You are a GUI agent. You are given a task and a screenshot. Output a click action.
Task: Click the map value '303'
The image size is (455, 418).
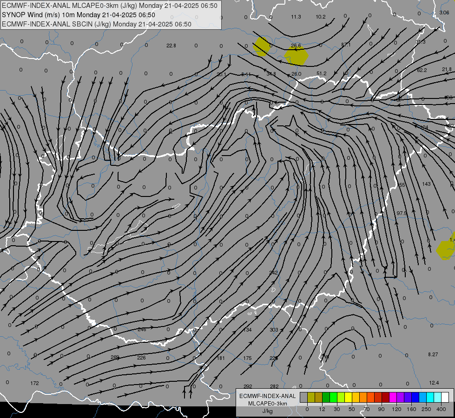click(274, 330)
